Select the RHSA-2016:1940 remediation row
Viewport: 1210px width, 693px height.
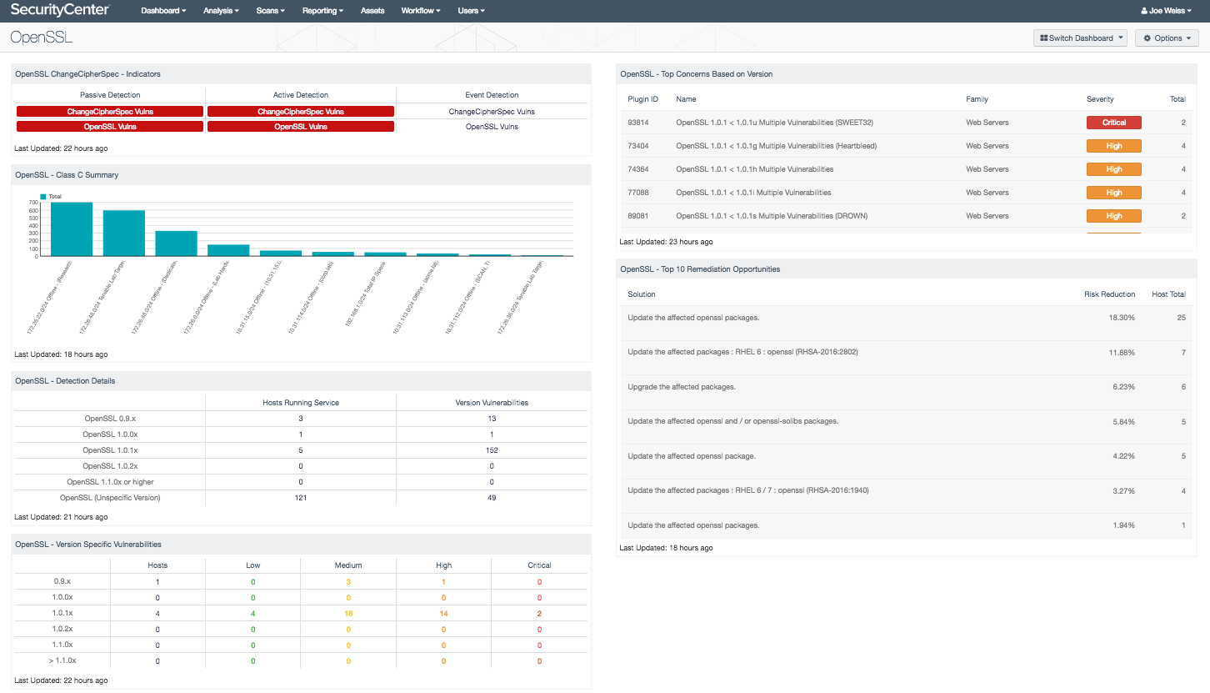pos(906,490)
